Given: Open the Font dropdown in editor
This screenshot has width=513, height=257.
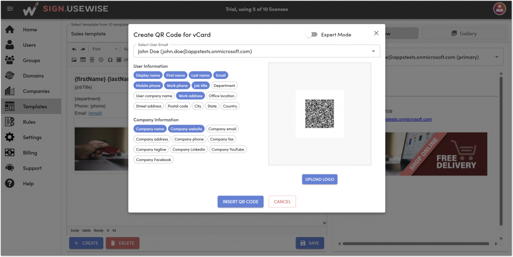Looking at the screenshot, I should (105, 49).
